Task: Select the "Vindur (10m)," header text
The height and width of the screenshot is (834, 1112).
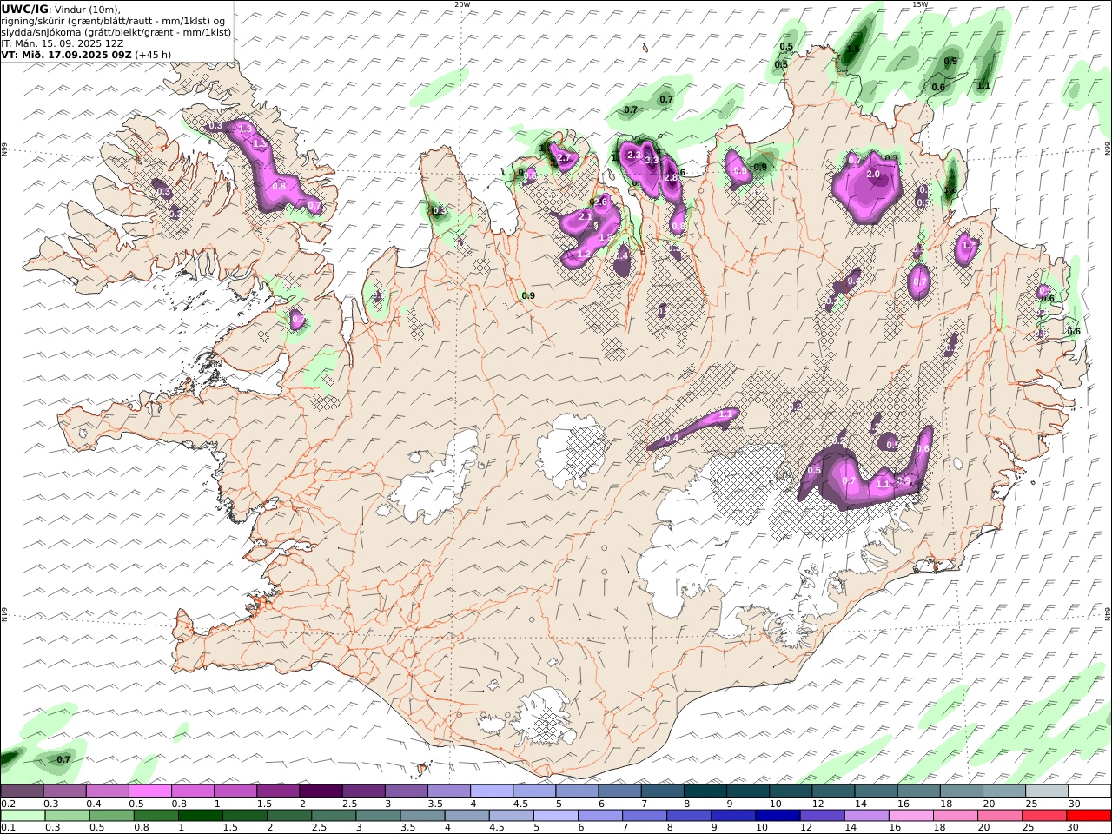Action: pos(89,10)
